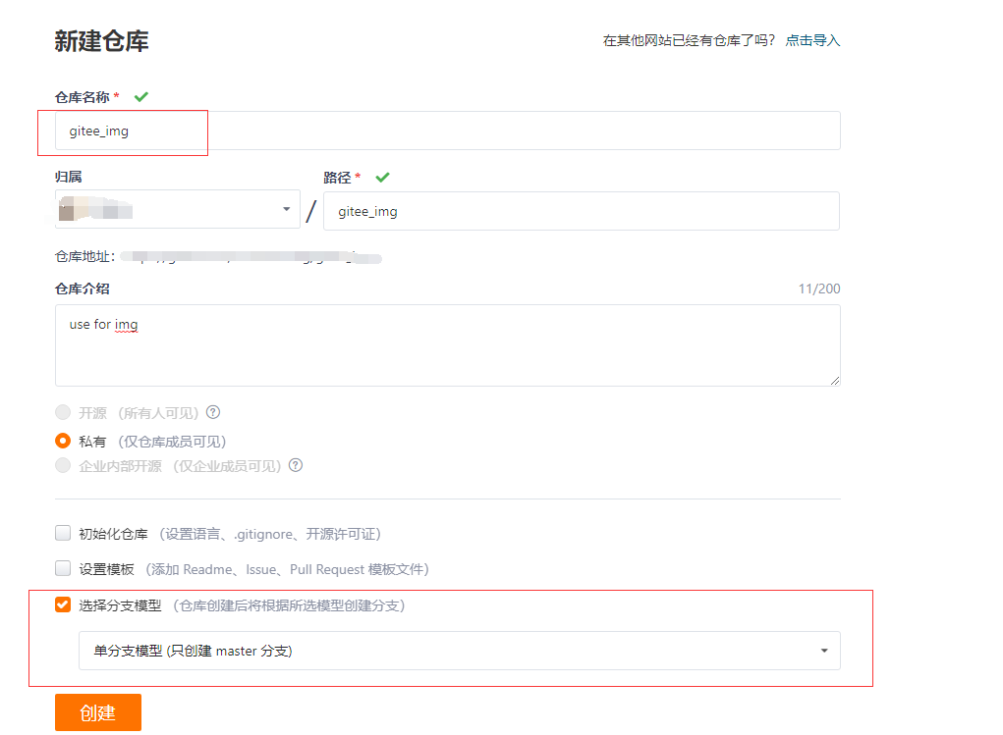Click help icon next to 企业内部开源 option
The height and width of the screenshot is (735, 1003).
click(x=296, y=465)
